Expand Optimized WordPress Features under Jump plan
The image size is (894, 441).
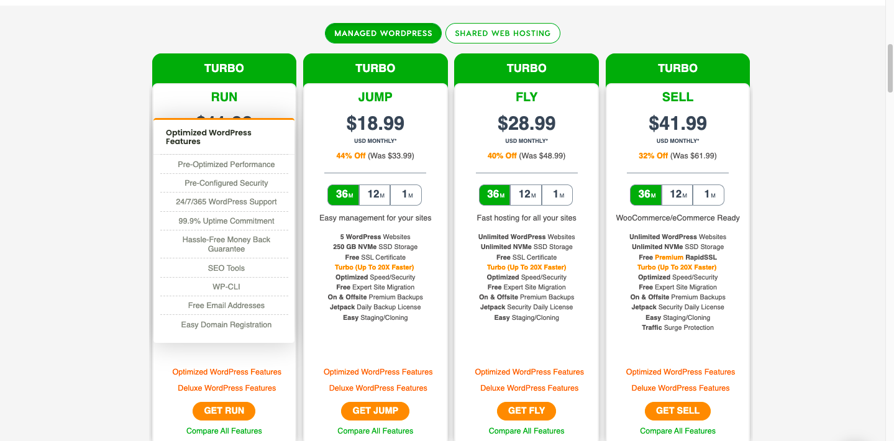378,372
